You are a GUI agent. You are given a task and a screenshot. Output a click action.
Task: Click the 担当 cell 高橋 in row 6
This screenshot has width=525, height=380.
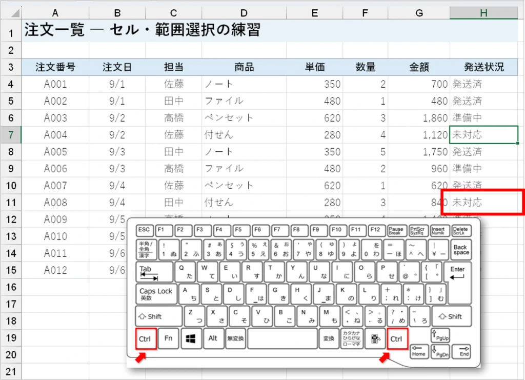pyautogui.click(x=173, y=118)
